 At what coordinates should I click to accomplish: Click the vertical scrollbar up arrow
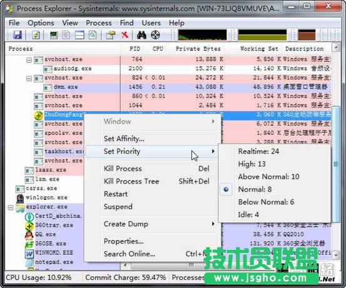(x=336, y=47)
